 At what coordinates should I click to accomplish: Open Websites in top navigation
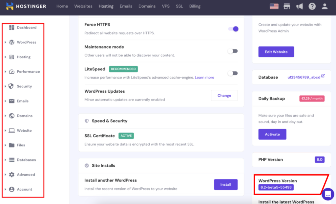click(x=83, y=6)
